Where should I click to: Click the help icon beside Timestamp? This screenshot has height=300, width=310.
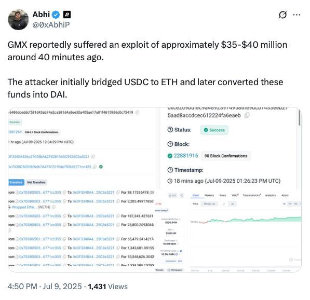click(x=170, y=170)
